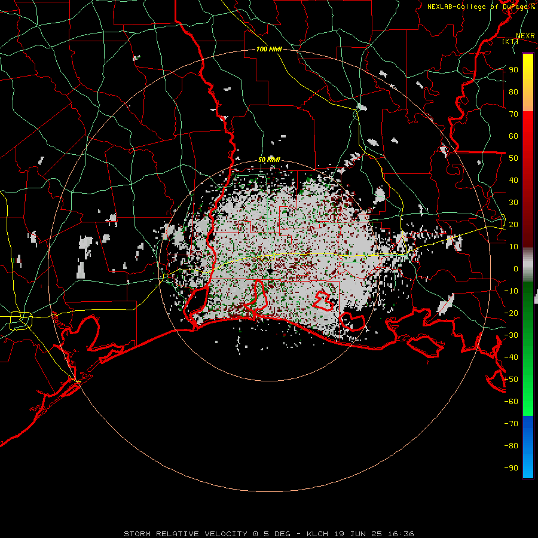Click the [KT] units label above the scale
Viewport: 538px width, 538px height.
click(511, 41)
